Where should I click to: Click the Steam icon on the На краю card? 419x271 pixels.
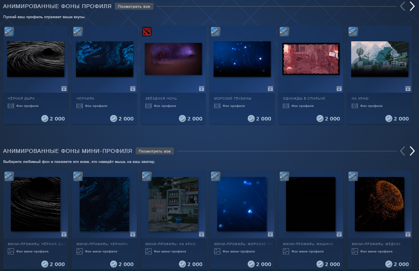(353, 32)
